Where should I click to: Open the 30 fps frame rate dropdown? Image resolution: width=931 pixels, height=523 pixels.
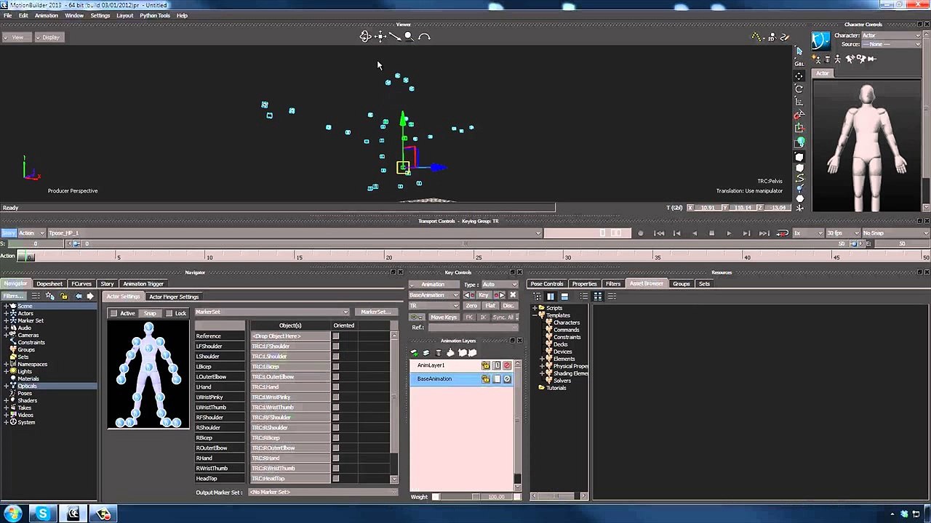point(842,233)
